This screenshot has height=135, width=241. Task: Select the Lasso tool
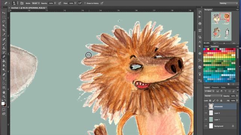coord(4,21)
